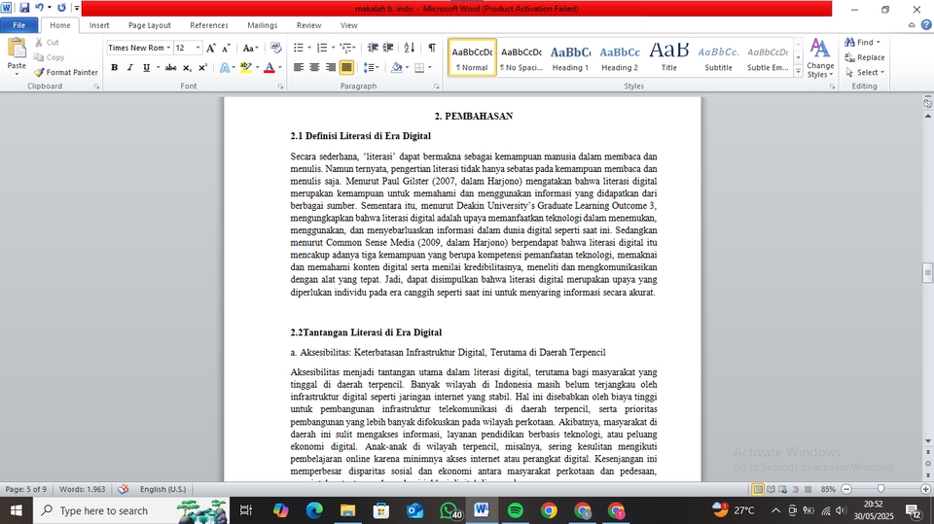The width and height of the screenshot is (934, 524).
Task: Click the Grow Font icon
Action: [x=210, y=48]
